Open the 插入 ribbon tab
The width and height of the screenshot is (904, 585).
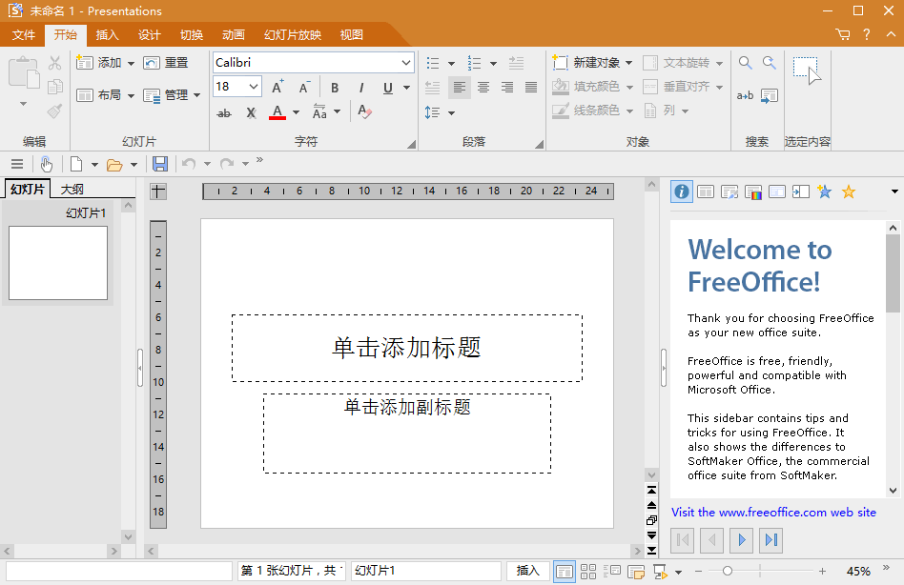pyautogui.click(x=107, y=35)
